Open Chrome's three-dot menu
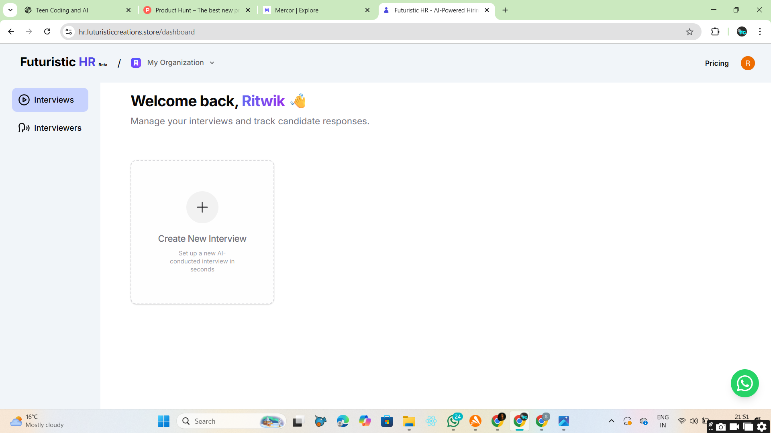 point(760,32)
